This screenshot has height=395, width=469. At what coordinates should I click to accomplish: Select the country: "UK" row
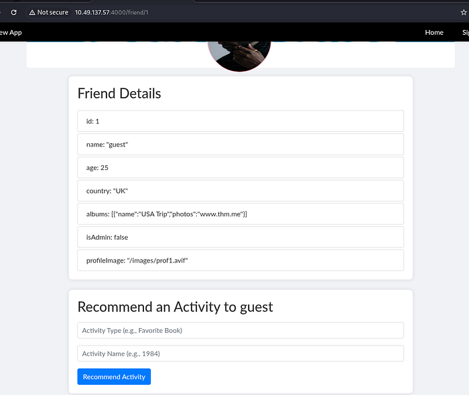pos(241,191)
